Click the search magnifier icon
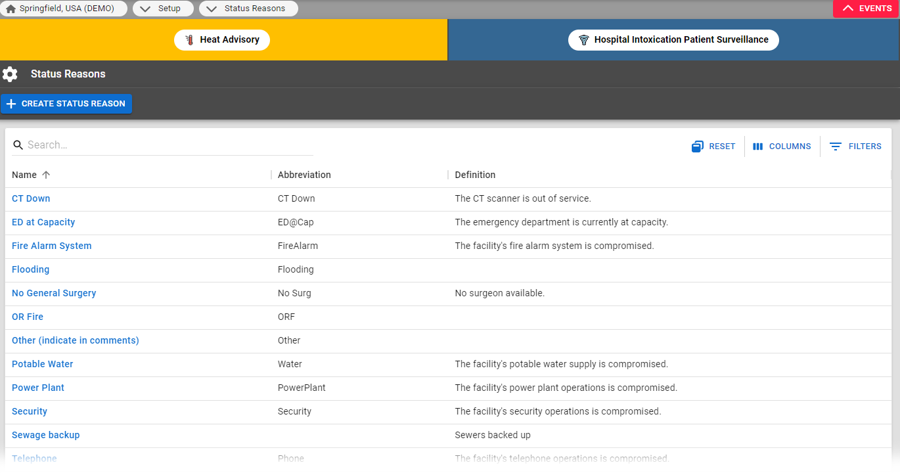900x473 pixels. tap(18, 145)
